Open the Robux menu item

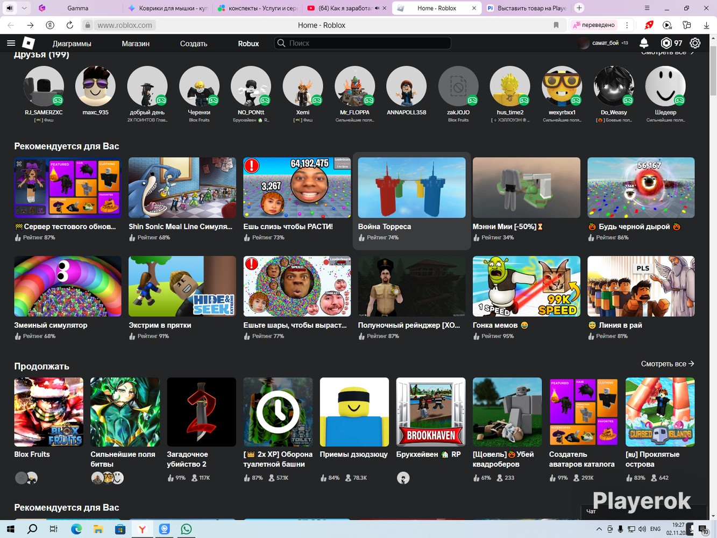(x=249, y=44)
